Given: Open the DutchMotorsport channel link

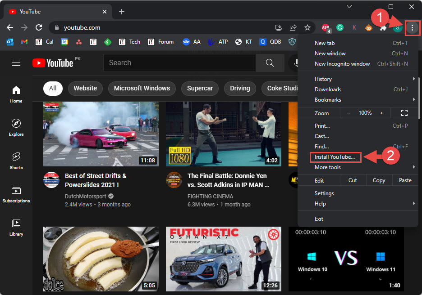Looking at the screenshot, I should pos(85,196).
